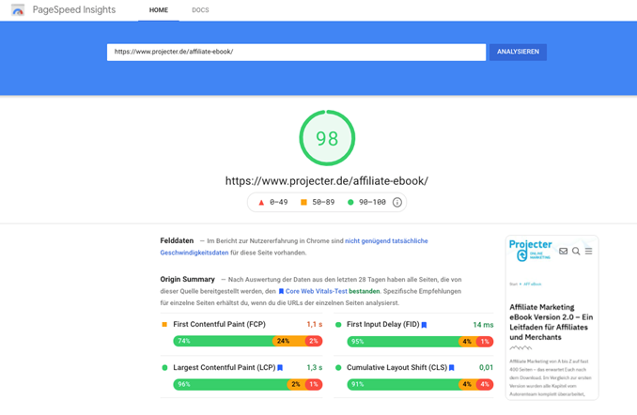This screenshot has width=637, height=415.
Task: Click the orange square 50-89 legend icon
Action: click(x=303, y=202)
